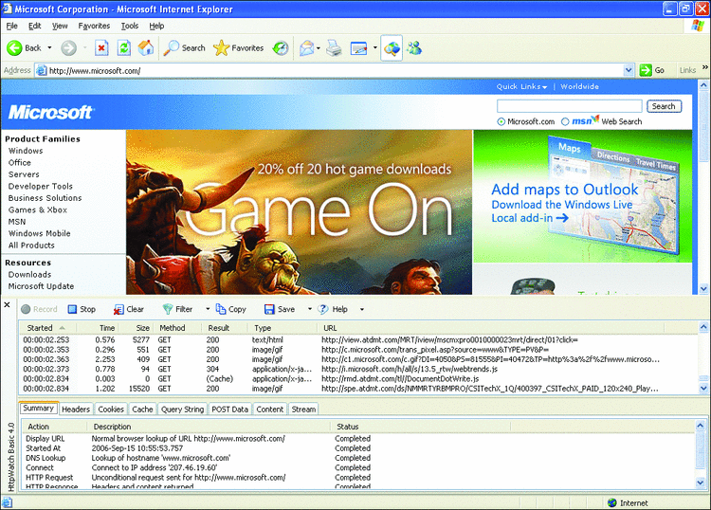Clear the HttpWatch request log
The width and height of the screenshot is (711, 510).
tap(129, 309)
